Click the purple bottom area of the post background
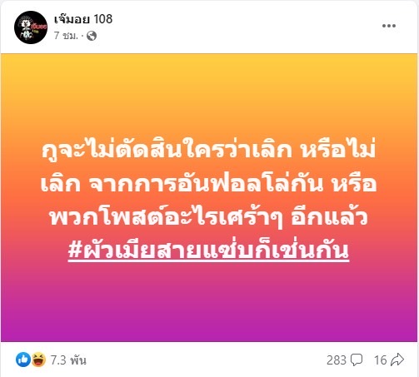The image size is (419, 377). (209, 314)
